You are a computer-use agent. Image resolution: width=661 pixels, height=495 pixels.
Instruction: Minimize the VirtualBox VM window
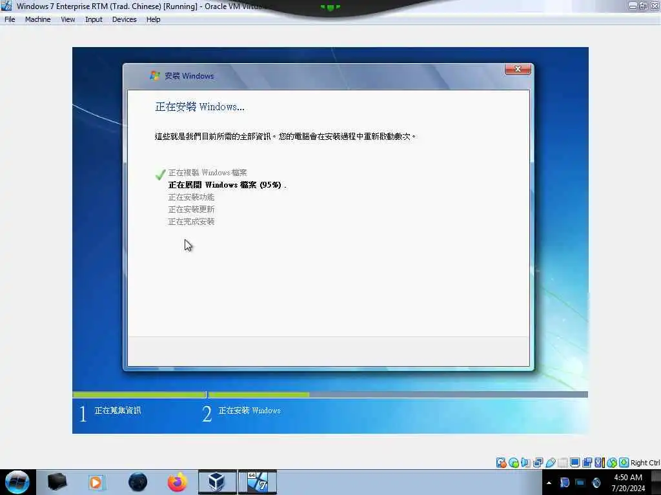coord(633,6)
